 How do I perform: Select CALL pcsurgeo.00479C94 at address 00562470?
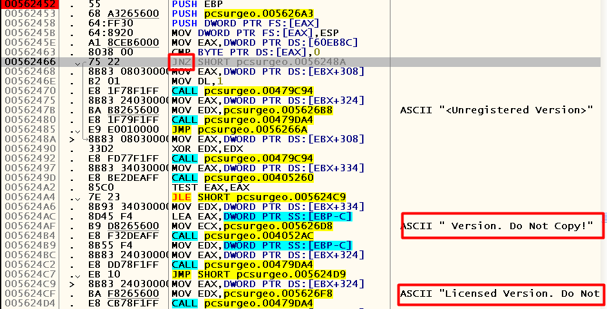click(x=243, y=91)
